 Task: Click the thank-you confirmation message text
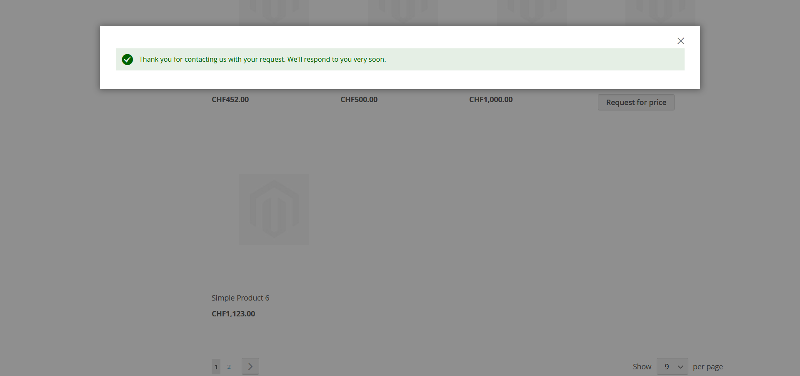262,60
